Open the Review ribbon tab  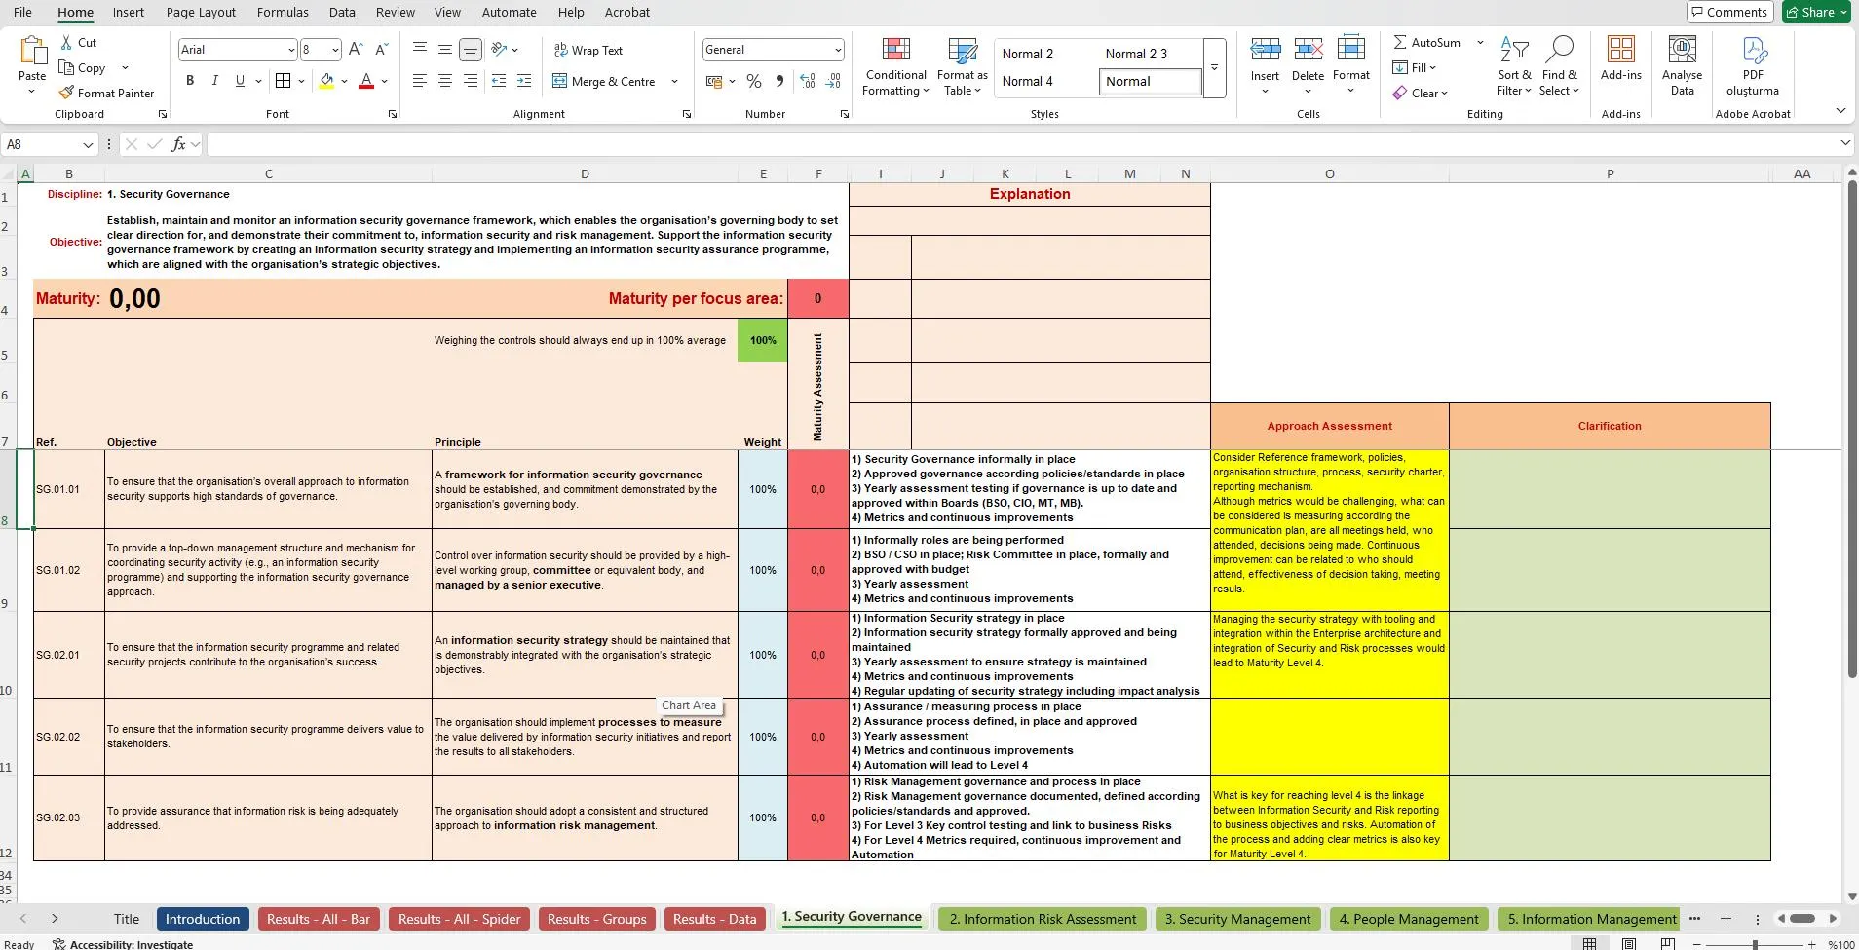395,12
